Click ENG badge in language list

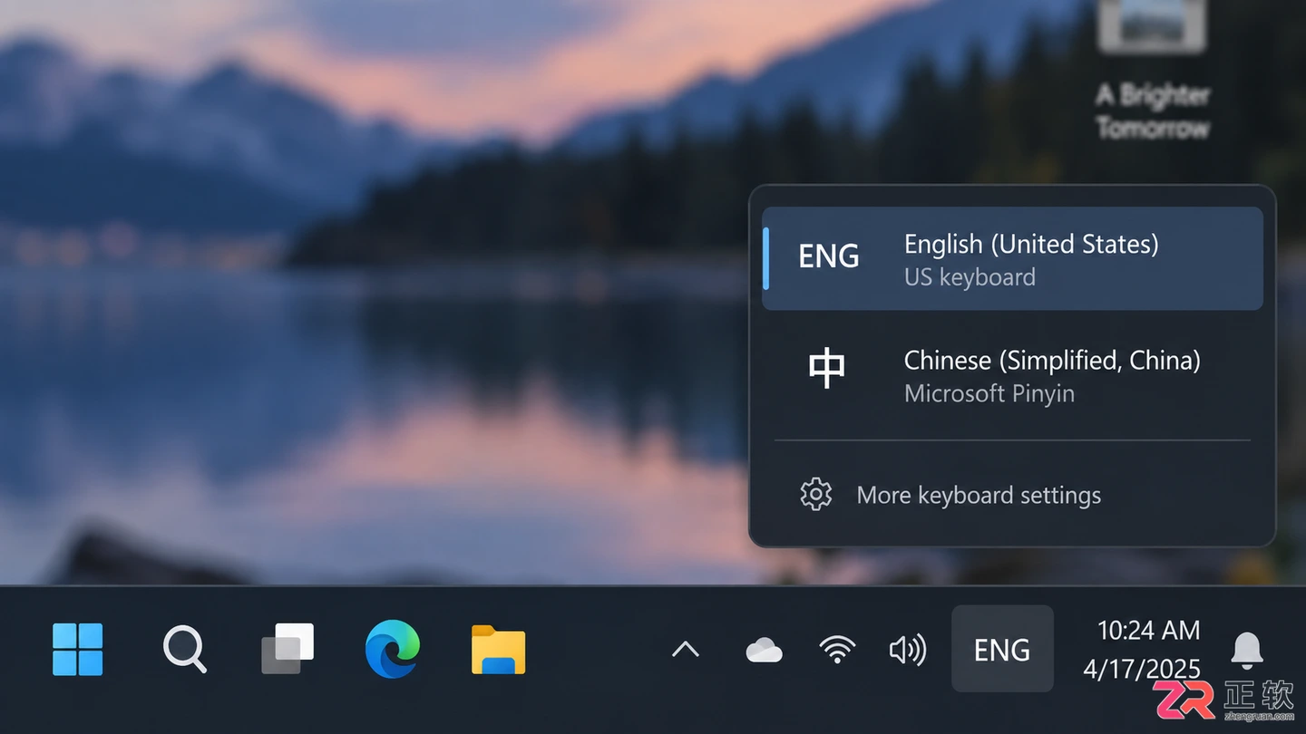[828, 256]
